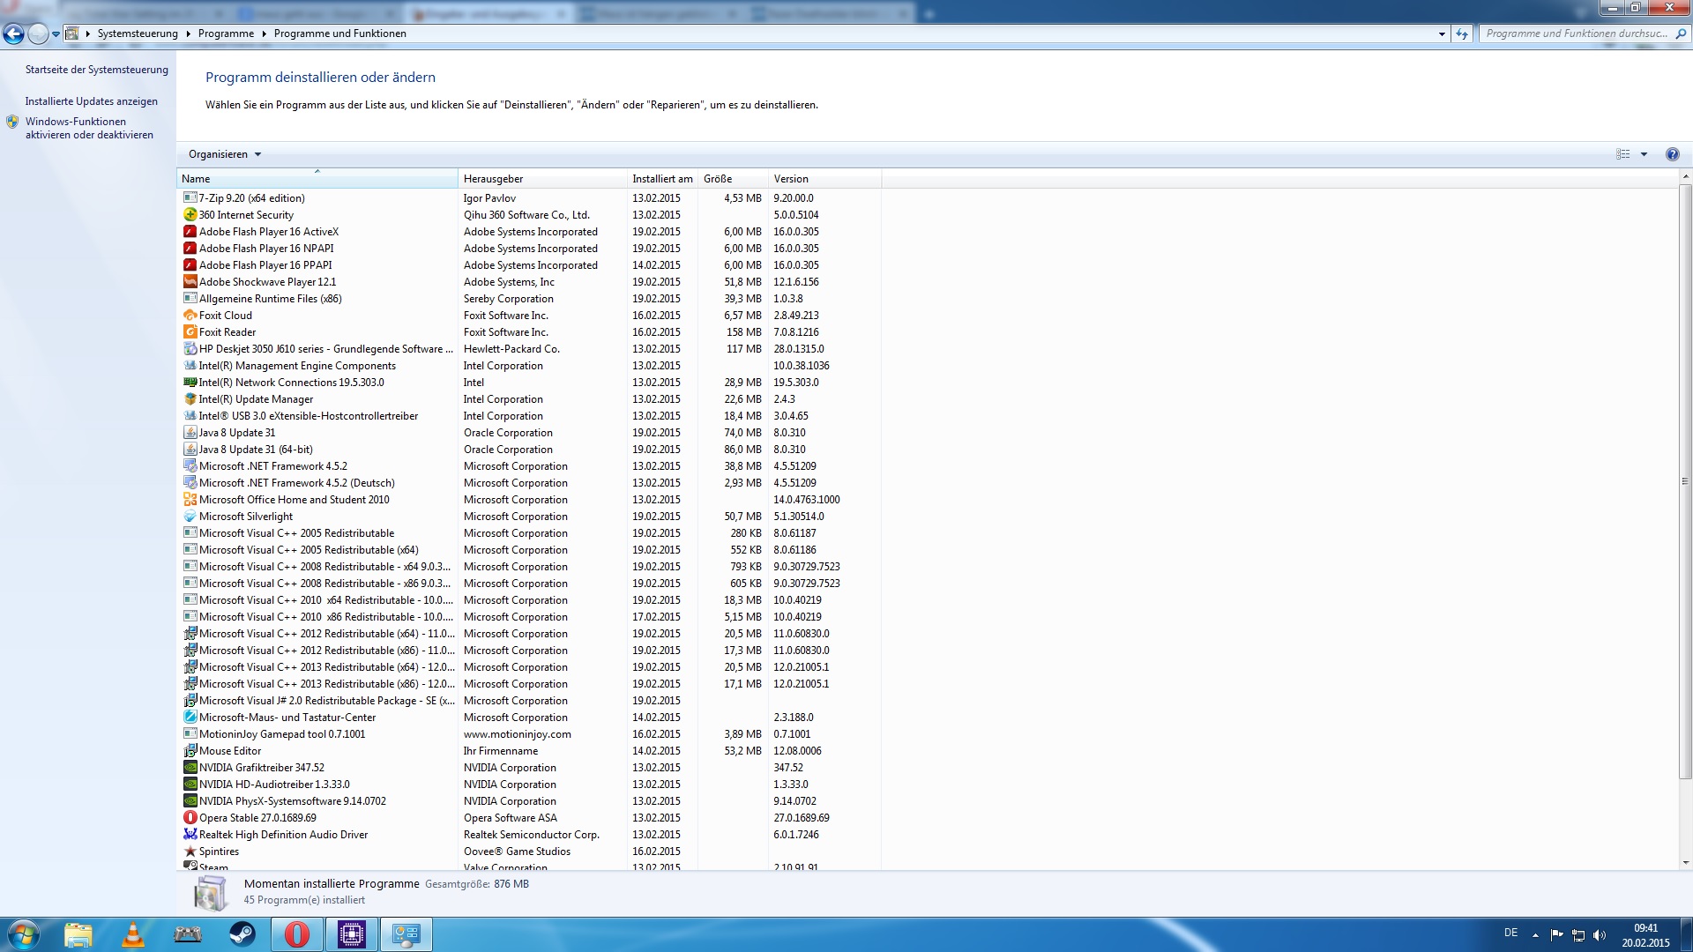Sort the list by the Name column
The image size is (1693, 952).
[317, 179]
